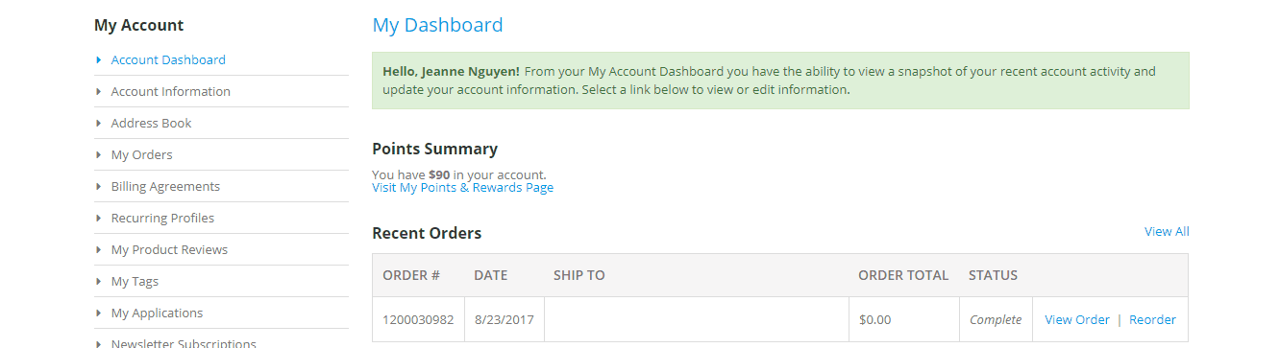Viewport: 1280px width, 348px height.
Task: Reorder the 8/23/2017 order
Action: (1152, 319)
